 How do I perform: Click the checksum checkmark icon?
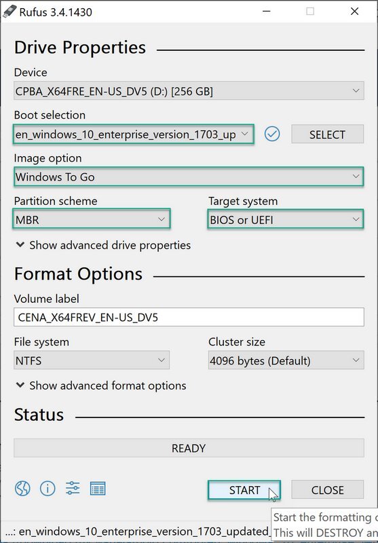[272, 134]
